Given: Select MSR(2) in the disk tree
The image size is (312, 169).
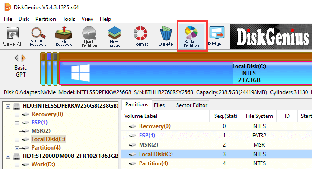Looking at the screenshot, I should click(41, 131).
